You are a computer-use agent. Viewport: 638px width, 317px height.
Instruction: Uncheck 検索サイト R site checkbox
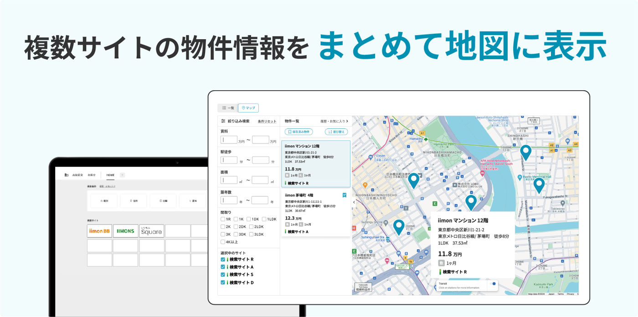point(223,259)
